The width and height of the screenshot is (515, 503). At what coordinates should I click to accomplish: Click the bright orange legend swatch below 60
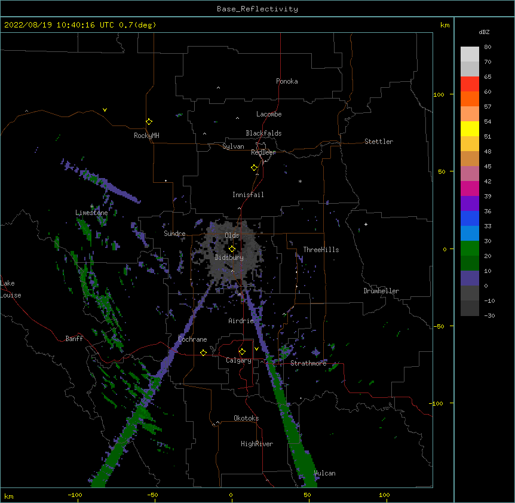coord(470,99)
